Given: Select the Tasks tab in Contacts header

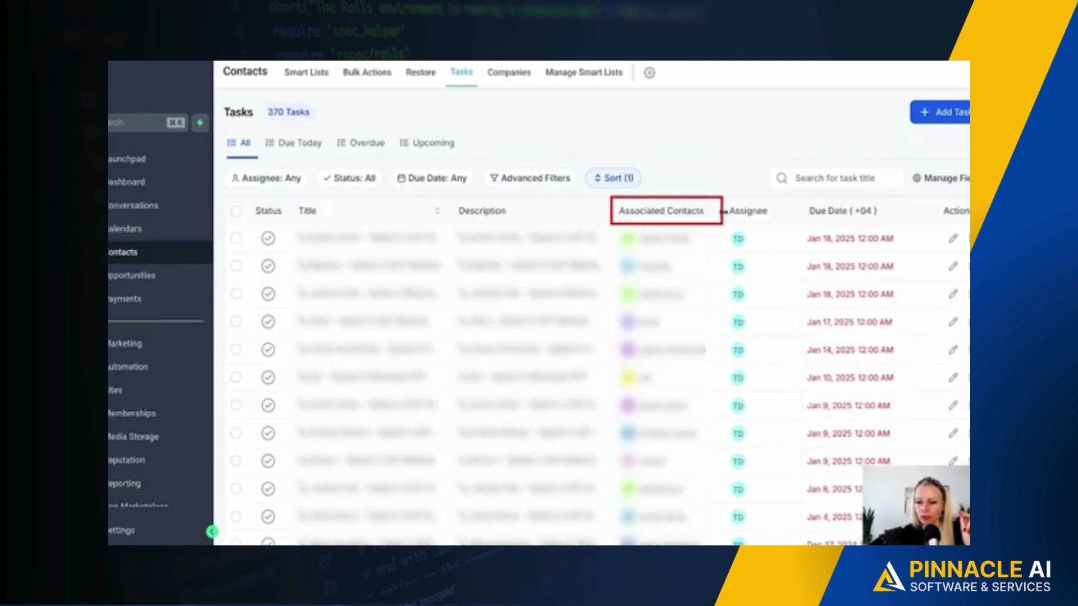Looking at the screenshot, I should (462, 72).
